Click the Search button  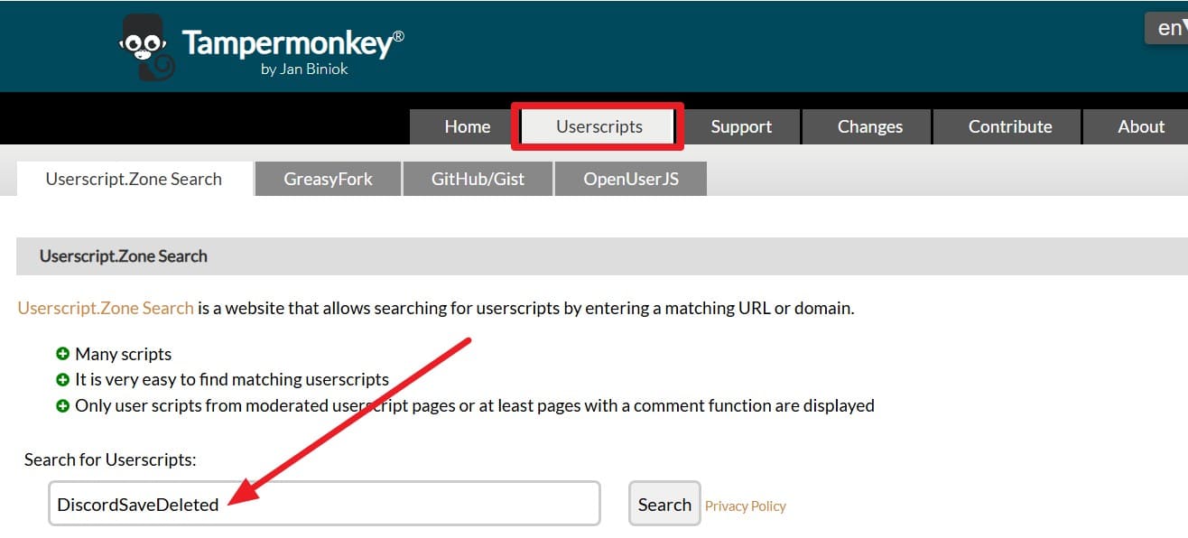click(664, 504)
